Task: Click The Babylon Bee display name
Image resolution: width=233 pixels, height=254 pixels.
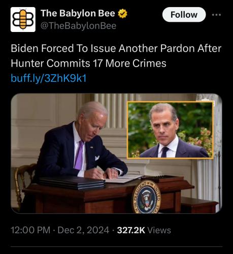Action: click(78, 13)
